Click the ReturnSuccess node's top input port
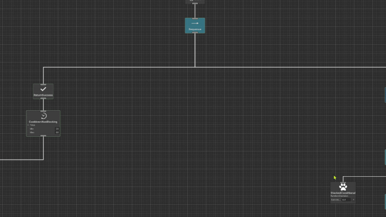 tap(43, 84)
